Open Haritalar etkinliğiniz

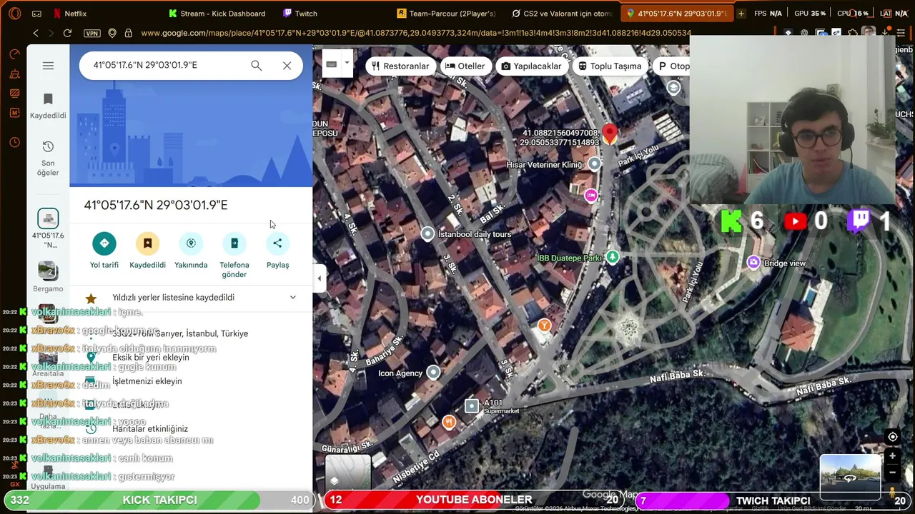pyautogui.click(x=150, y=428)
